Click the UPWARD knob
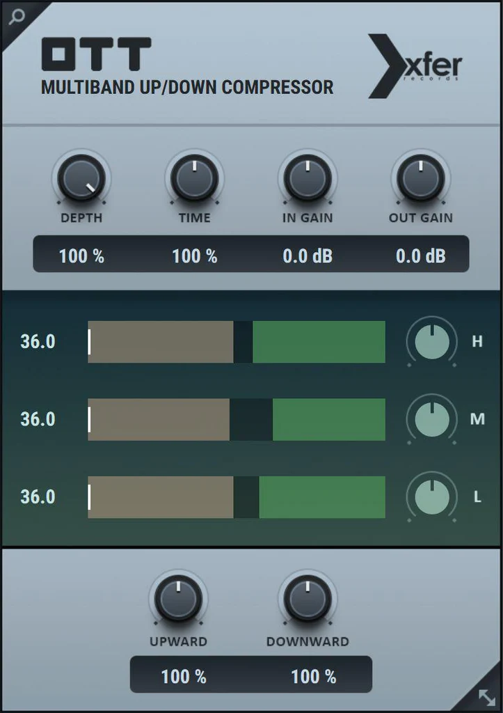Image resolution: width=503 pixels, height=713 pixels. tap(179, 599)
